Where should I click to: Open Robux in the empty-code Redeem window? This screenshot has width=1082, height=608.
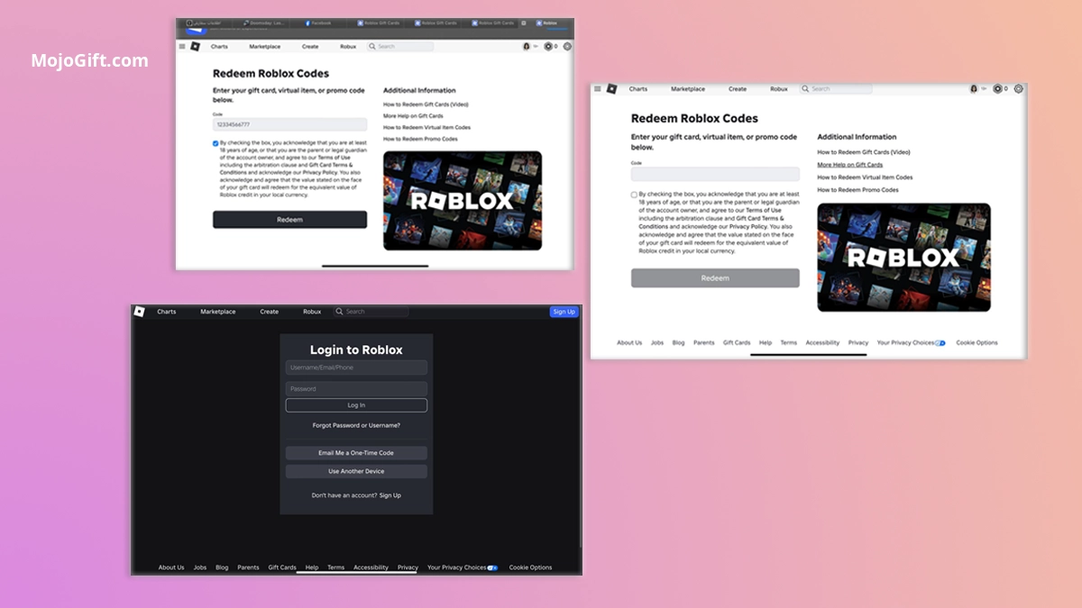click(x=779, y=89)
